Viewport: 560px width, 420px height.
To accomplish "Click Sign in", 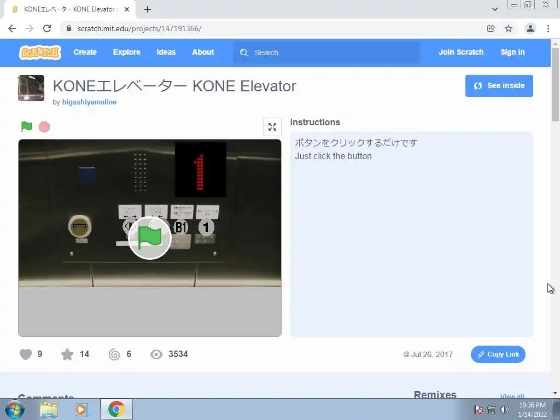I will tap(512, 52).
